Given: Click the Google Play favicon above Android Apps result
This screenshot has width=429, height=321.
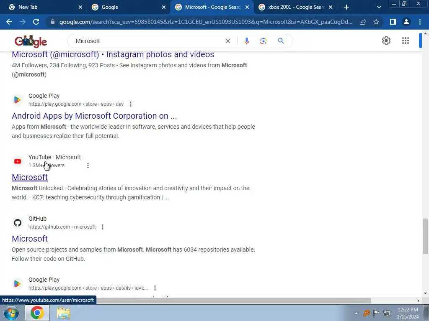Looking at the screenshot, I should (18, 100).
